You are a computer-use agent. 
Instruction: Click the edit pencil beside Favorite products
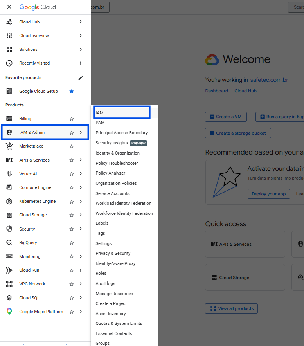click(x=81, y=78)
